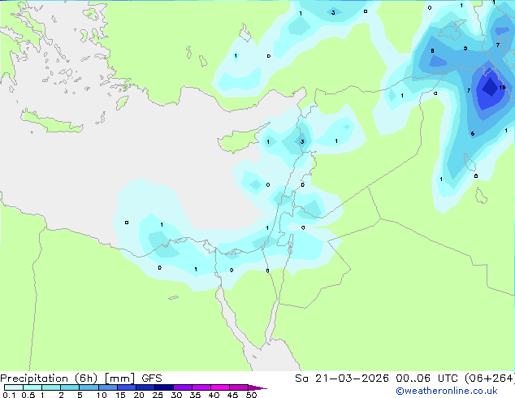Image resolution: width=515 pixels, height=398 pixels.
Task: Click the 20–25 mm dark blue swatch
Action: point(145,387)
